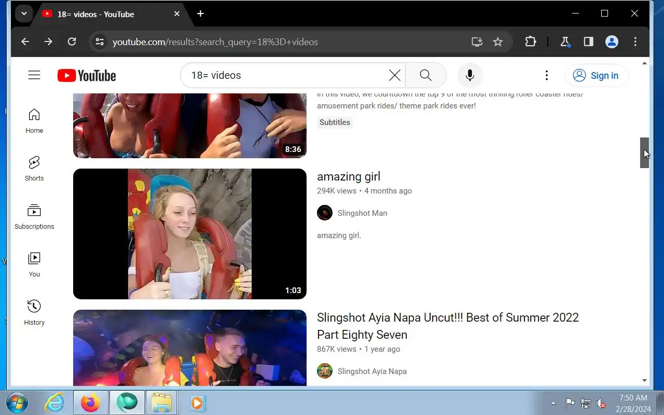664x415 pixels.
Task: Click scrollbar down arrow
Action: pyautogui.click(x=644, y=380)
